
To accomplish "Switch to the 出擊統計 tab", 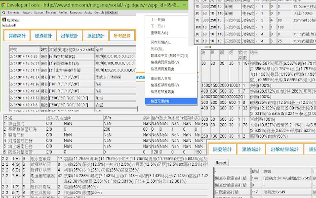I will tap(69, 36).
